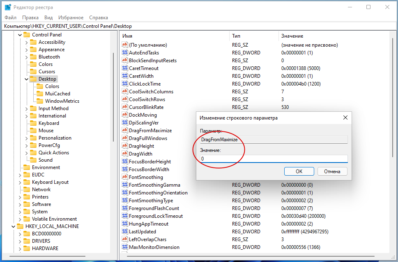Collapse the HKEY_LOCAL_MACHINE hive
The height and width of the screenshot is (262, 398).
pos(13,226)
